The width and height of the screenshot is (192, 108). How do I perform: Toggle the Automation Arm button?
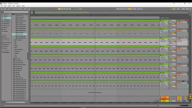(x=79, y=9)
